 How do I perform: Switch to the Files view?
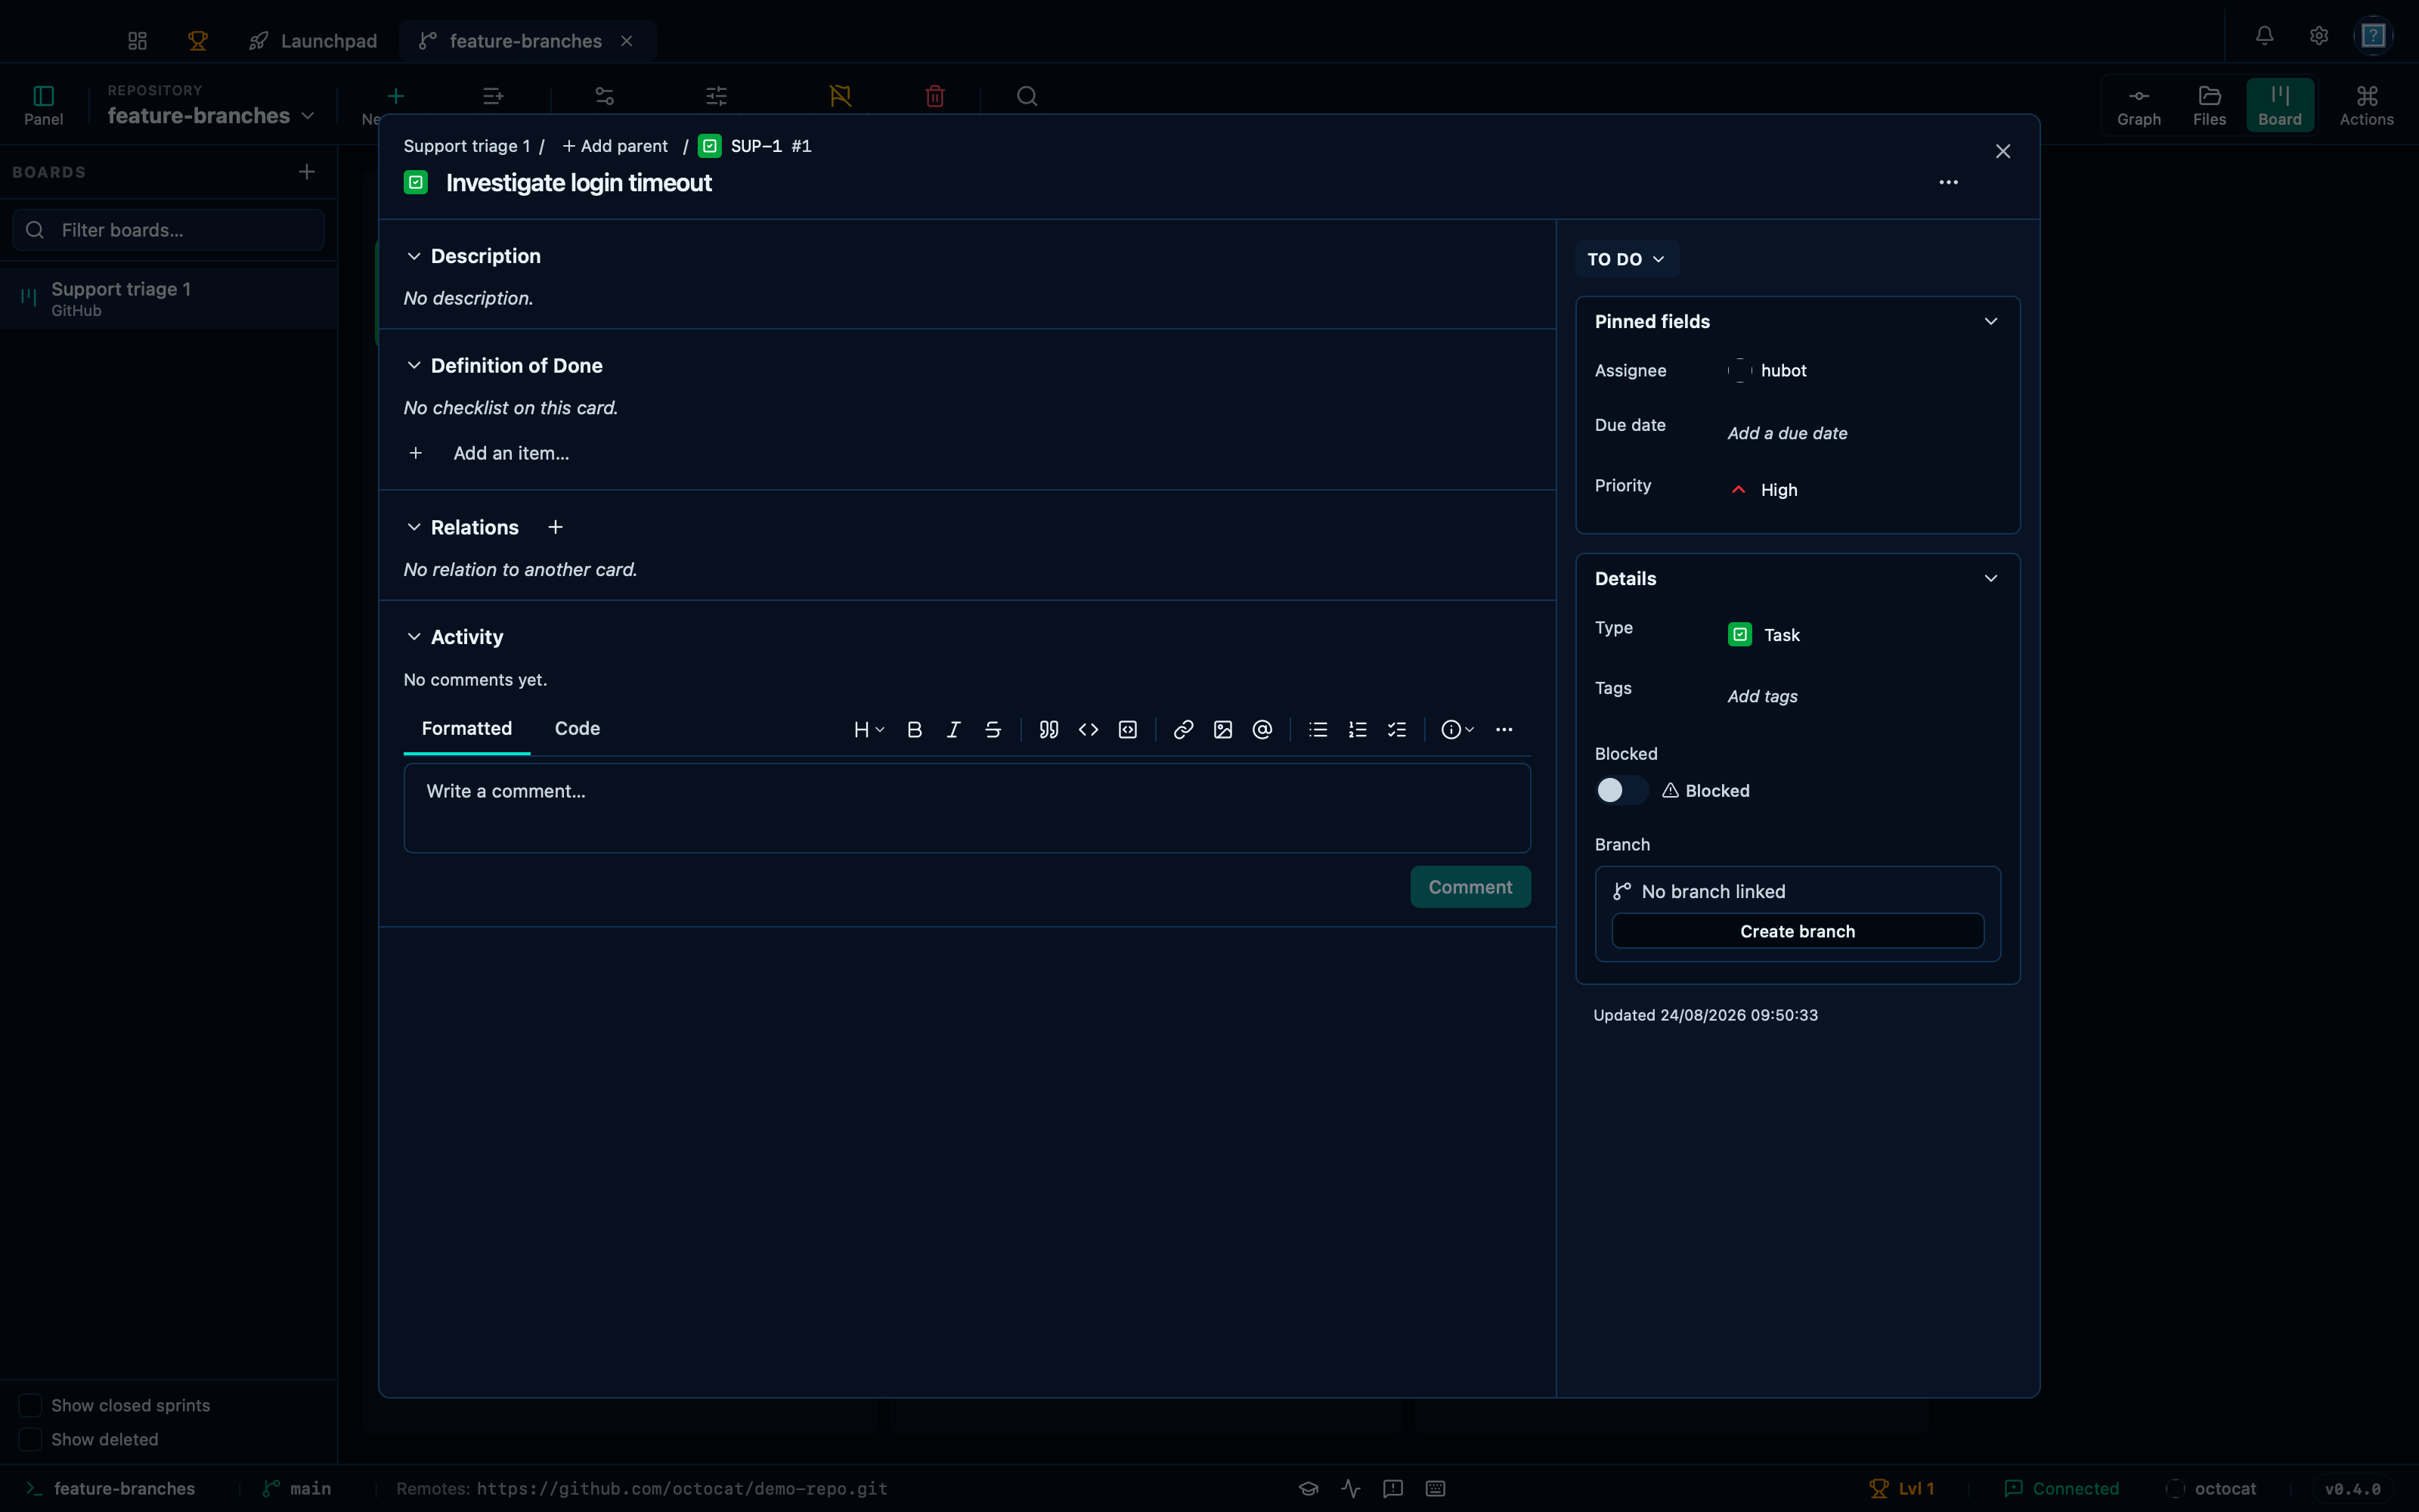2209,105
